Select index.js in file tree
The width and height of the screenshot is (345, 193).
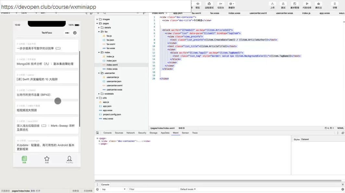[110, 57]
